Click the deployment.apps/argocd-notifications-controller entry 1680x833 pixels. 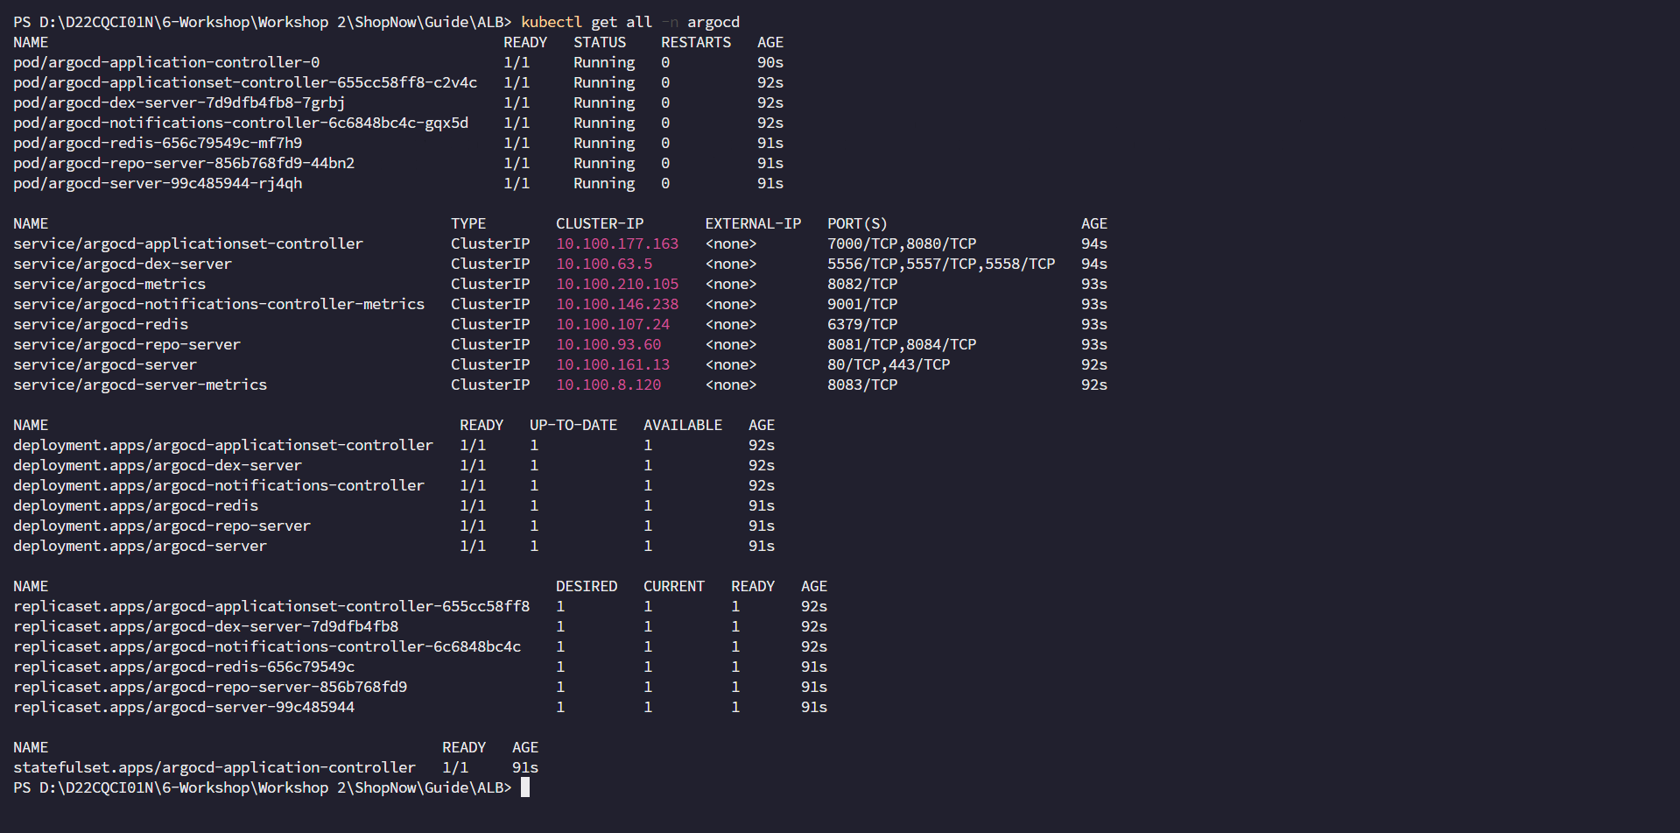[x=219, y=485]
